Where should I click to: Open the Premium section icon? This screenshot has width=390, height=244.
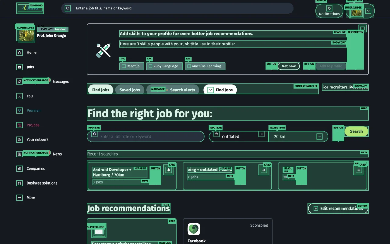[x=19, y=110]
